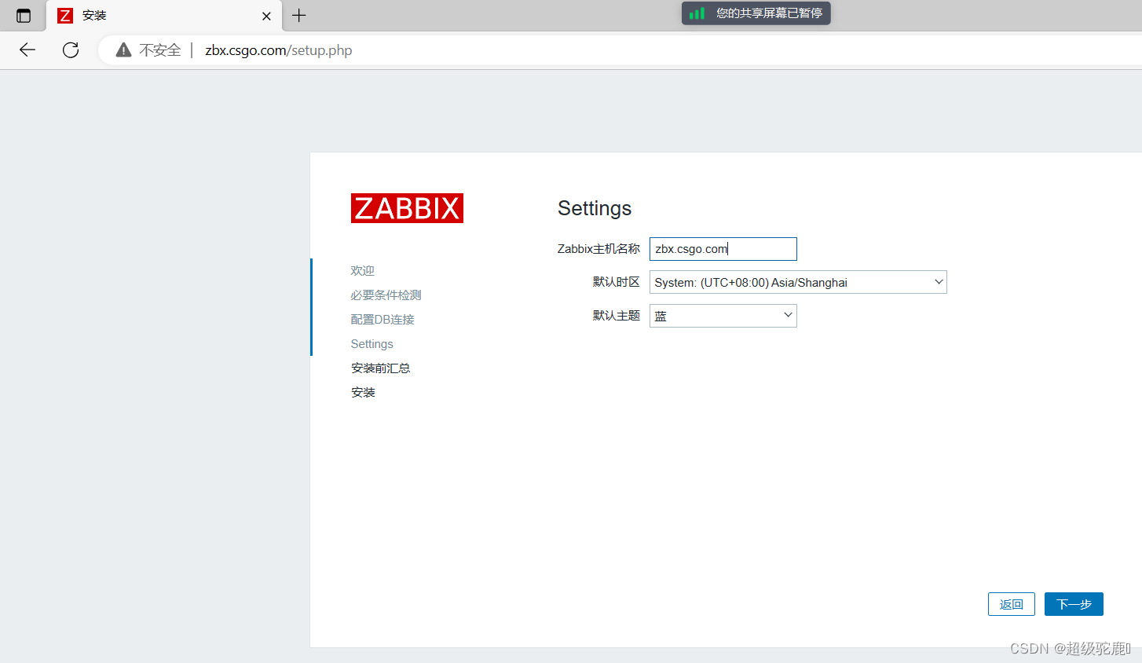Screen dimensions: 1142x663
Task: Click the screen-sharing paused indicator
Action: coord(756,13)
